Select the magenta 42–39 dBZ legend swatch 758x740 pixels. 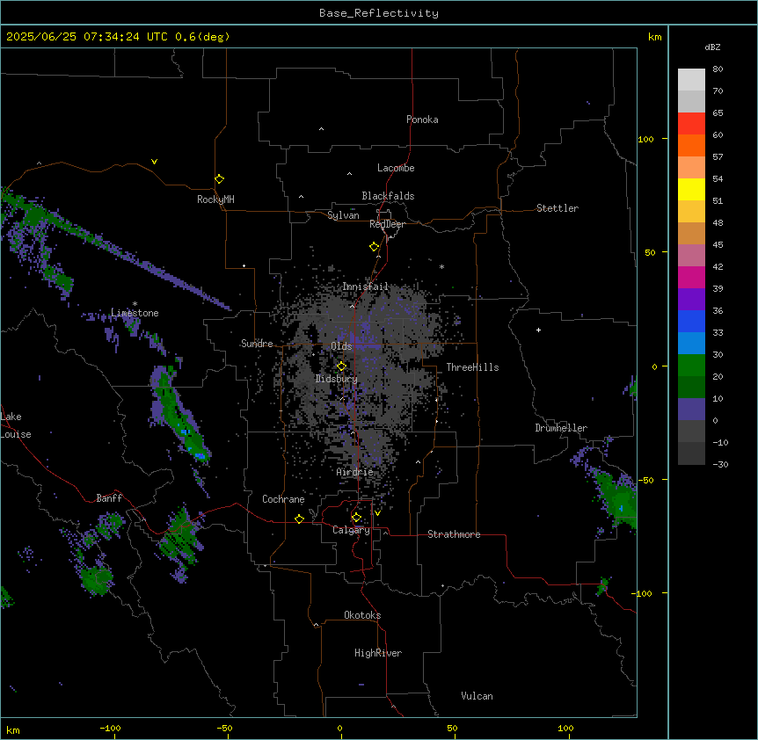[x=691, y=277]
